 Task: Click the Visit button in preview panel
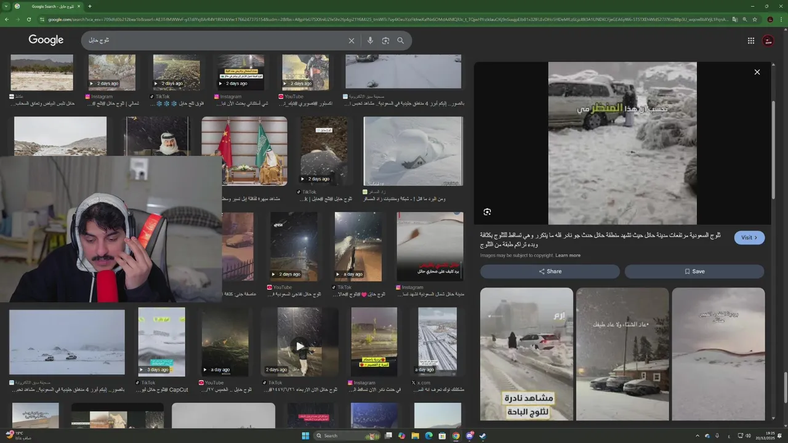(749, 237)
